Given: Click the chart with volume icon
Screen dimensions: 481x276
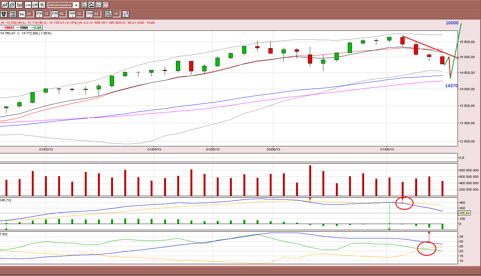Looking at the screenshot, I should [99, 5].
